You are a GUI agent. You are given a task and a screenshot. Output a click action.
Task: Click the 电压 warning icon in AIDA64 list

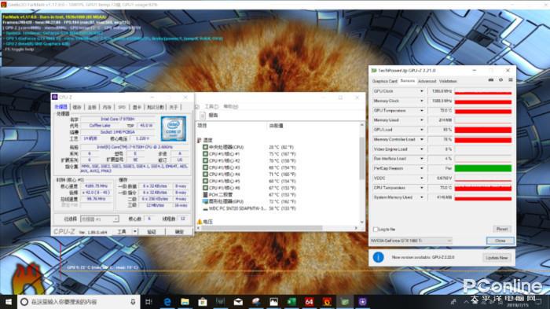point(200,222)
